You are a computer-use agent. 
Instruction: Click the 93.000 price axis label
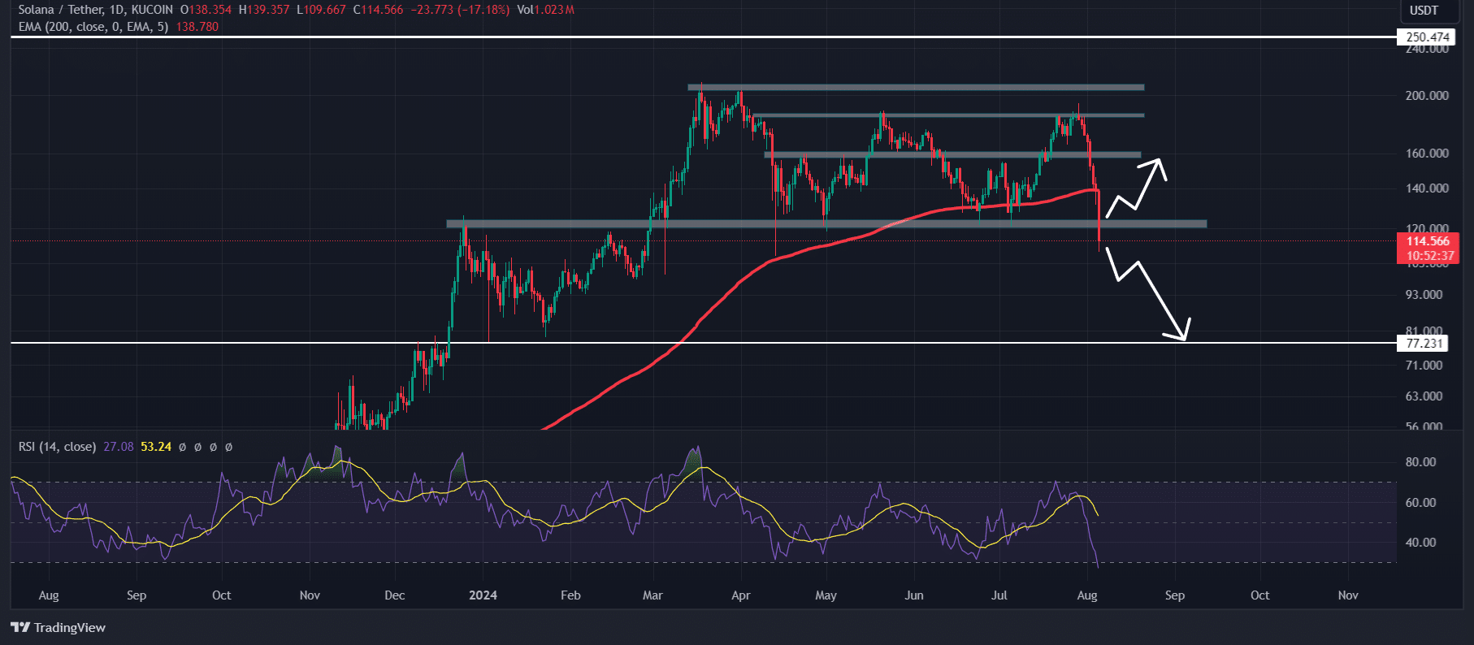coord(1424,294)
